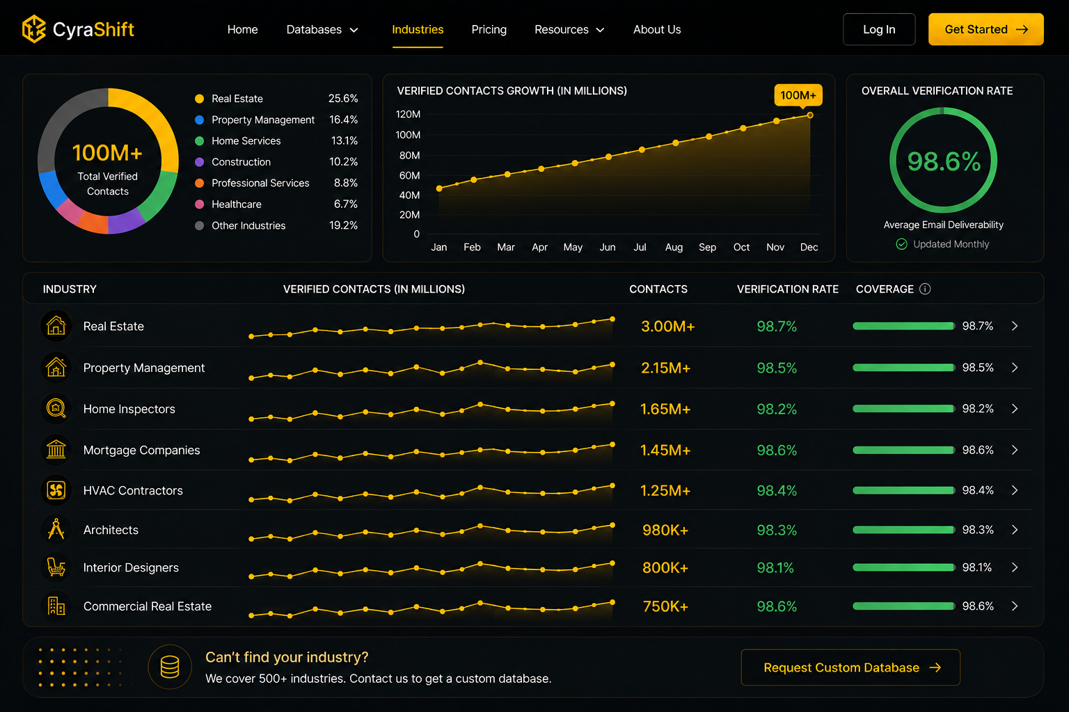This screenshot has height=712, width=1069.
Task: Click the Construction legend color dot
Action: (x=199, y=162)
